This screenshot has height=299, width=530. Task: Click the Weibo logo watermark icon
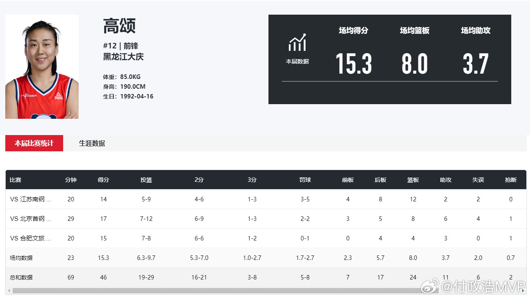(x=430, y=287)
